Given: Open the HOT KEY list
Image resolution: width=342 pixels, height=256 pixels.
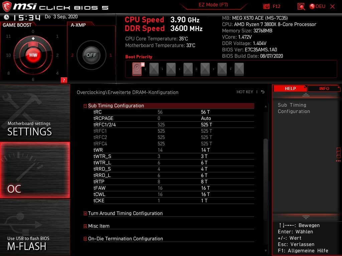Looking at the screenshot, I should pyautogui.click(x=245, y=92).
